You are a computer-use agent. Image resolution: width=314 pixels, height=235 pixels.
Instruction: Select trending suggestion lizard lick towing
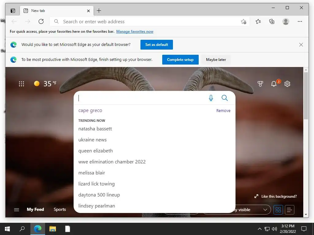tap(96, 184)
